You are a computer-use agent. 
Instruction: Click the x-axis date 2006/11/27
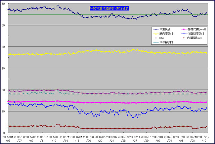coord(135,139)
